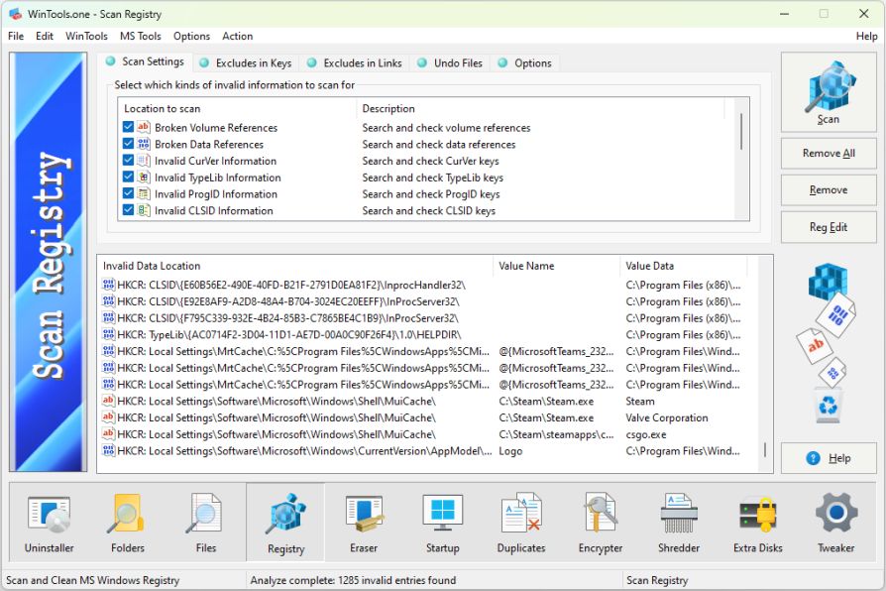Open the Startup manager

tap(442, 524)
